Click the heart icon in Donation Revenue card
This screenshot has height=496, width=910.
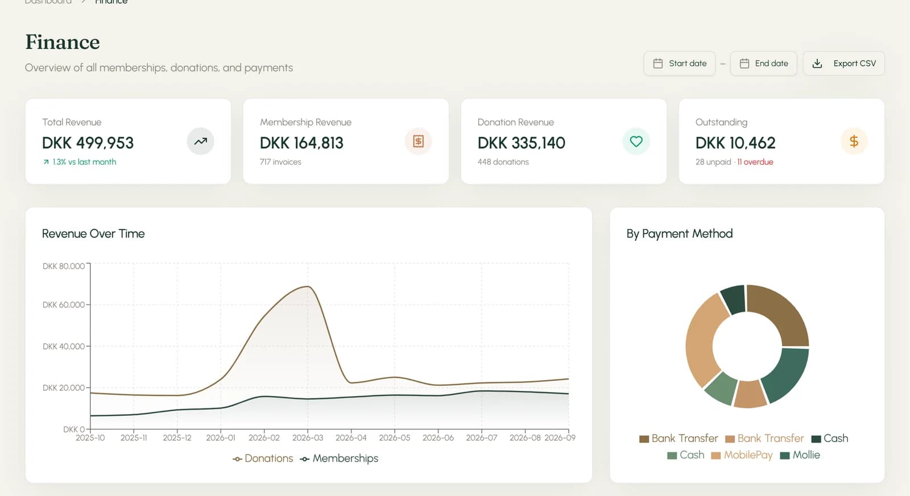[x=636, y=141]
